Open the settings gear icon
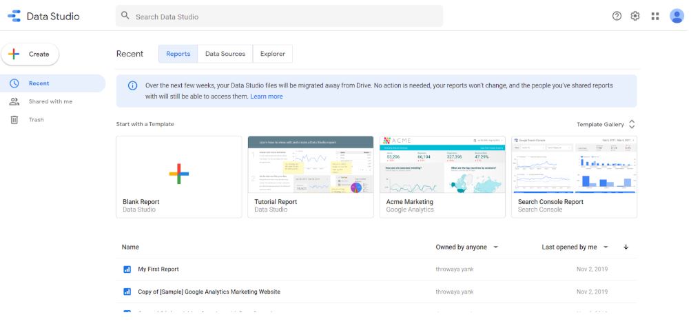 point(635,17)
